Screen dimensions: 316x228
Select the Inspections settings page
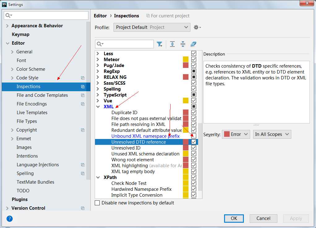[46, 87]
